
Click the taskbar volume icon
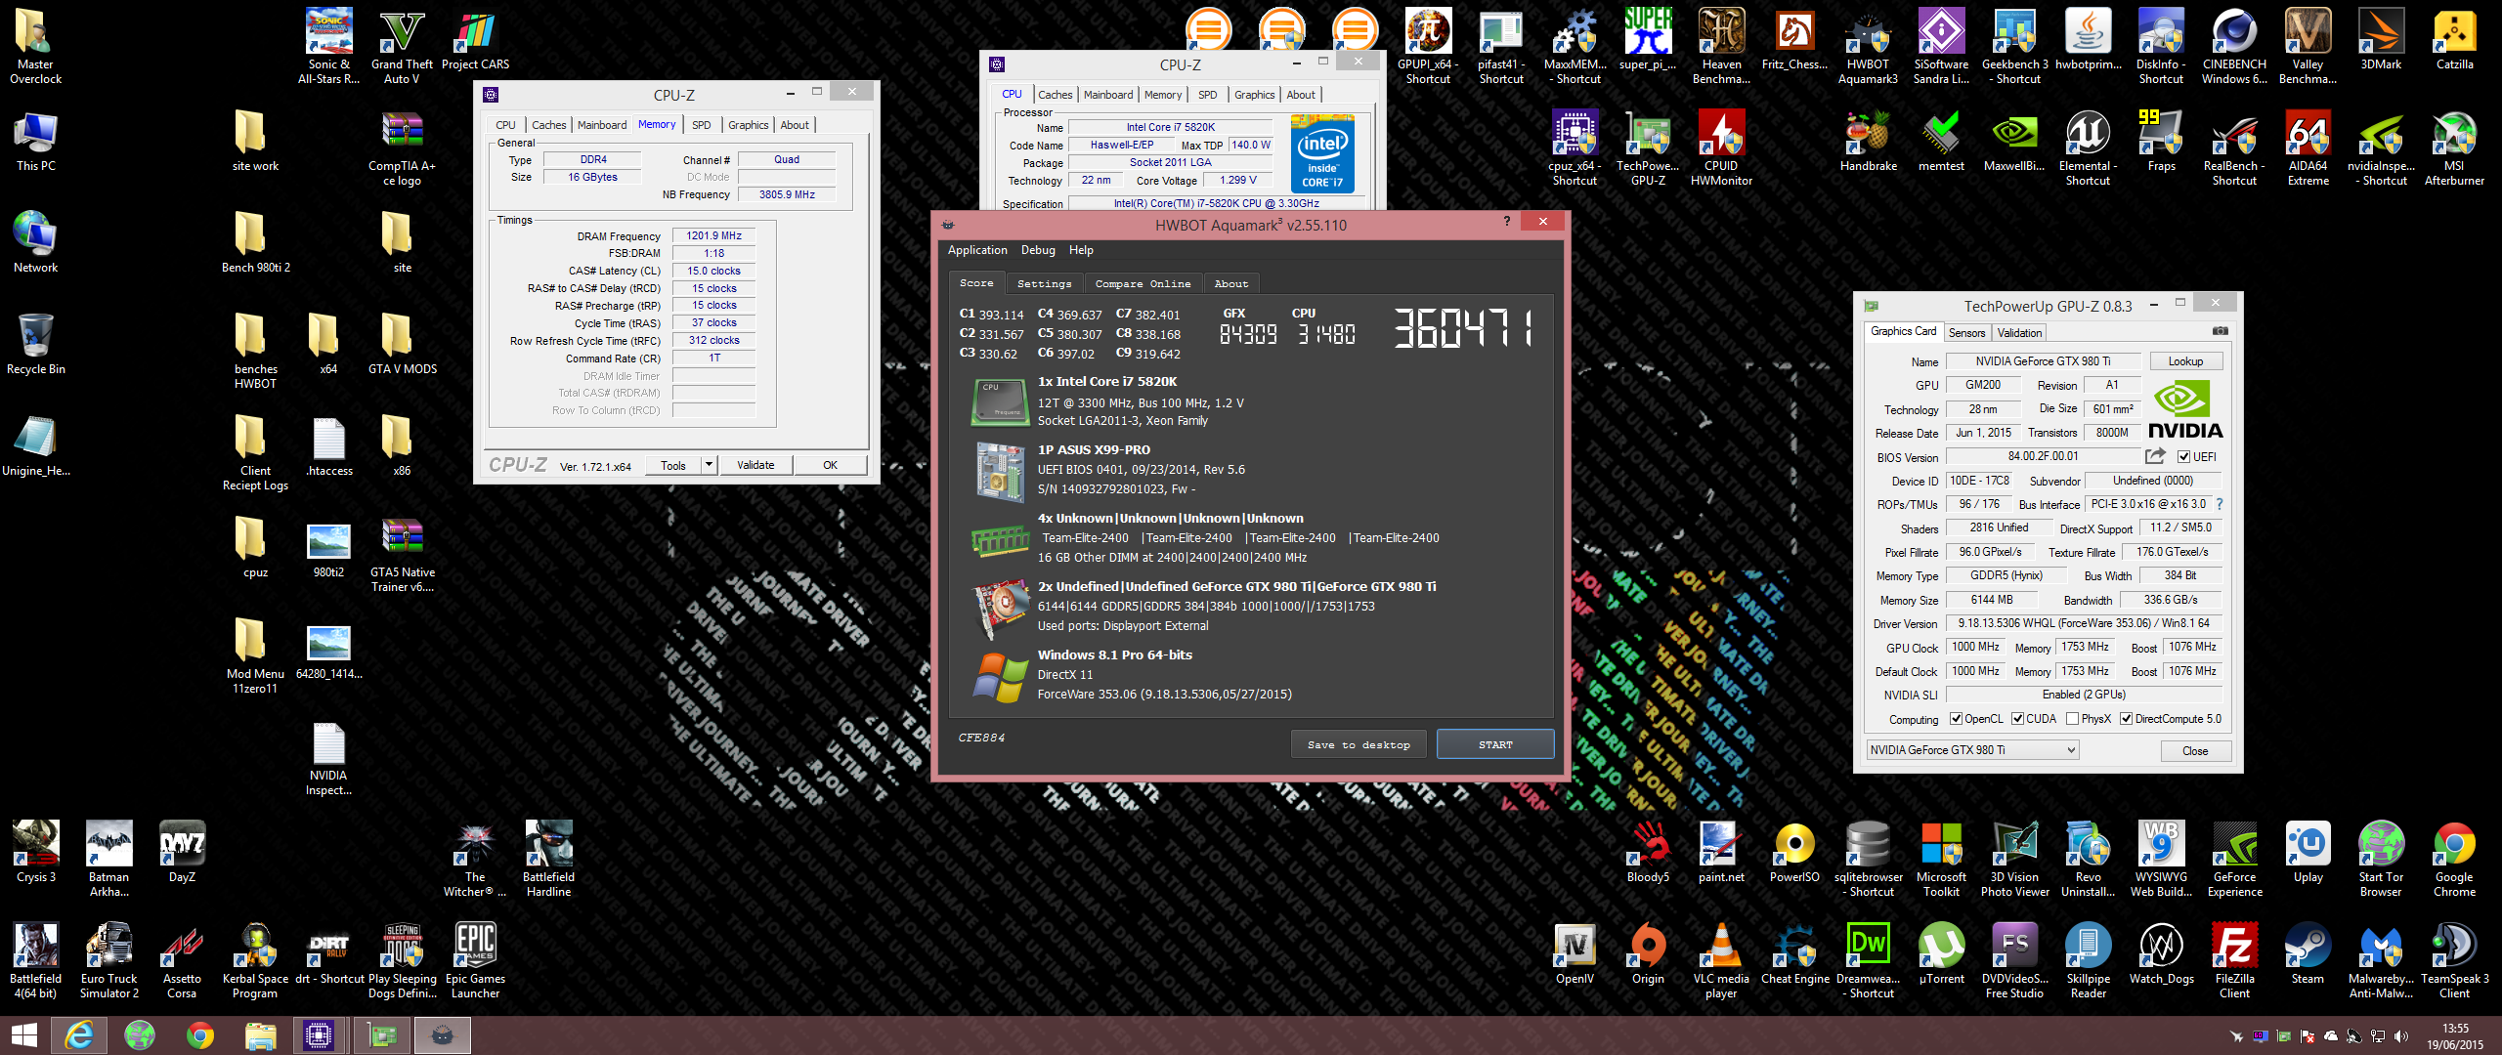tap(2402, 1036)
